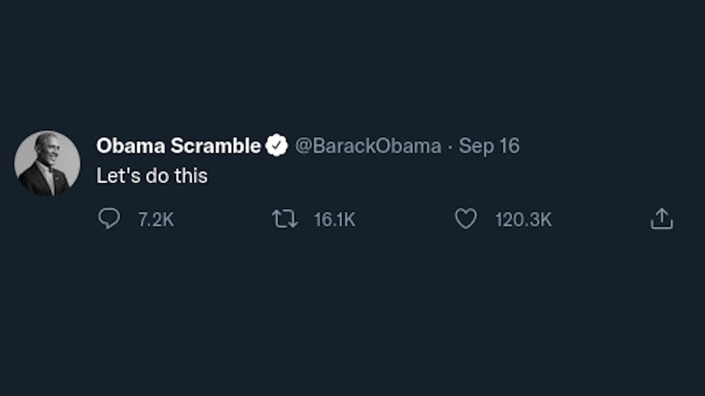Click the 7.2K replies count
The height and width of the screenshot is (396, 705).
click(156, 220)
